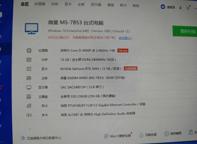The width and height of the screenshot is (197, 144).
Task: Click the motherboard icon
Action: click(29, 78)
